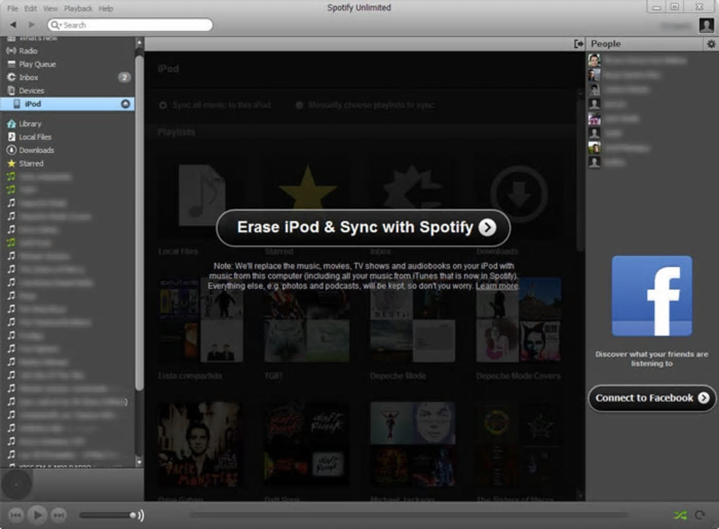This screenshot has width=719, height=529.
Task: Click the Play Queue icon
Action: coord(11,64)
